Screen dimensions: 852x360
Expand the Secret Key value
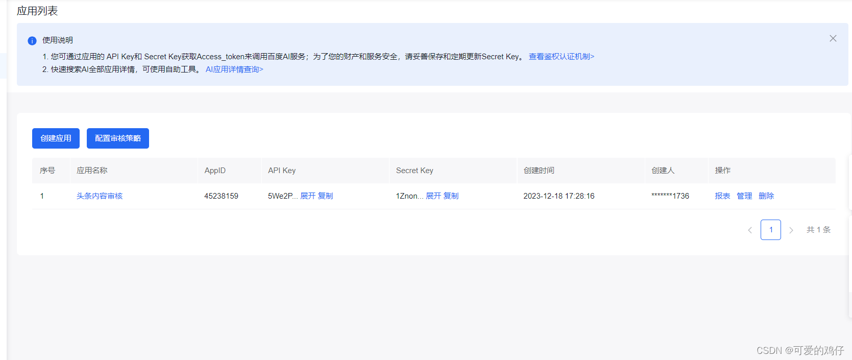(433, 196)
